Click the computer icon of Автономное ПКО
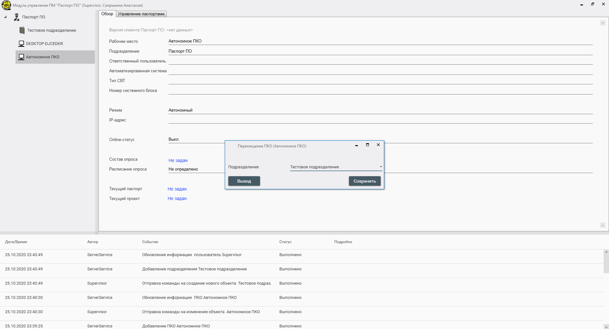Screen dimensions: 609x329 point(21,57)
